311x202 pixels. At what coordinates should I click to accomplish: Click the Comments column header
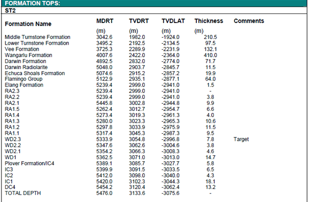[249, 21]
